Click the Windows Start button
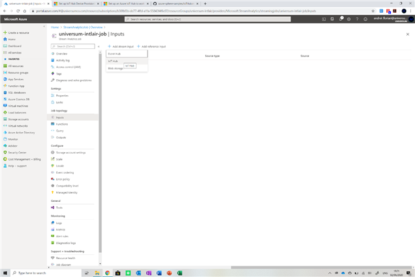This screenshot has width=415, height=277. [x=5, y=273]
